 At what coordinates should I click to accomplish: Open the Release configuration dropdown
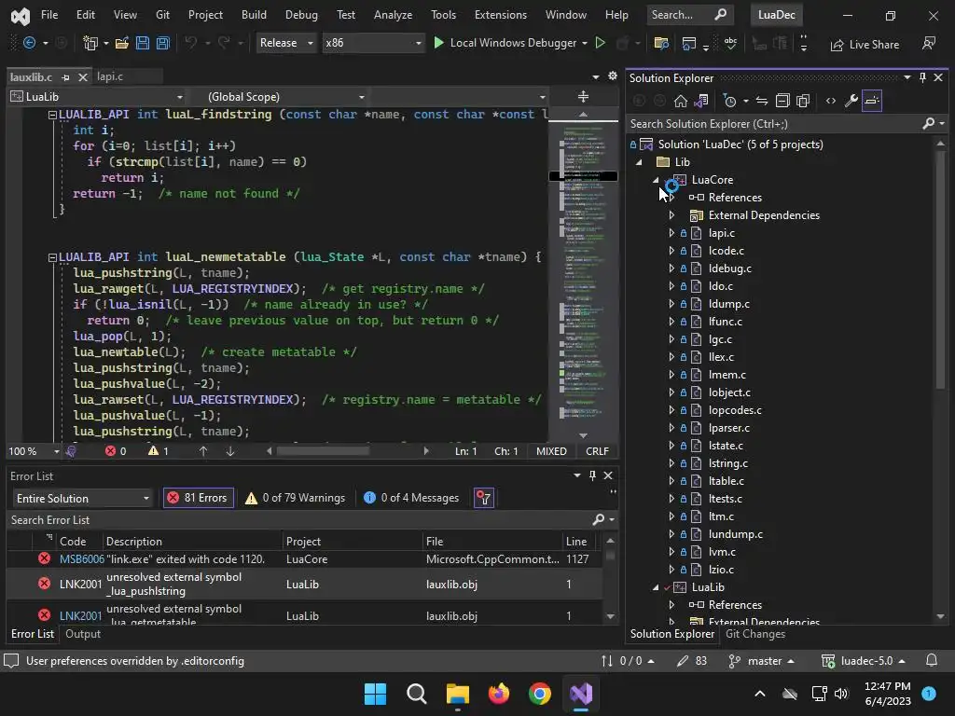(285, 43)
